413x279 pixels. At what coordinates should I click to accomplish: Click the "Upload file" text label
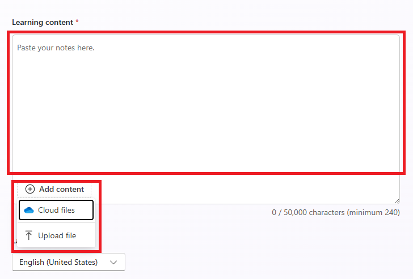click(x=57, y=235)
